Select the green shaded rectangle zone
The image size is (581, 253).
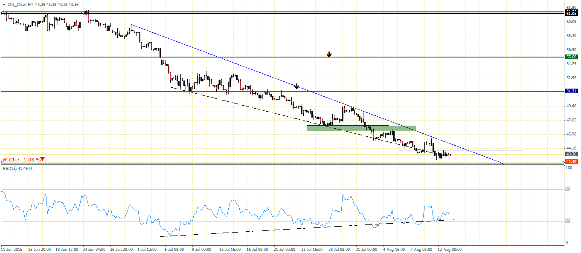tap(361, 128)
